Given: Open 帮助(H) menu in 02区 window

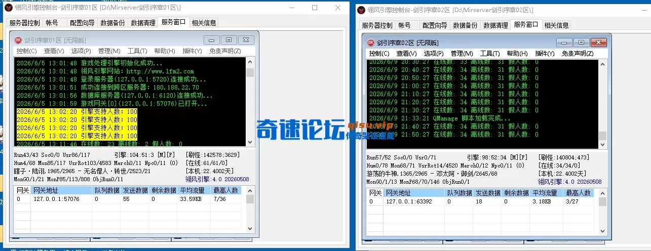Looking at the screenshot, I should coord(517,54).
